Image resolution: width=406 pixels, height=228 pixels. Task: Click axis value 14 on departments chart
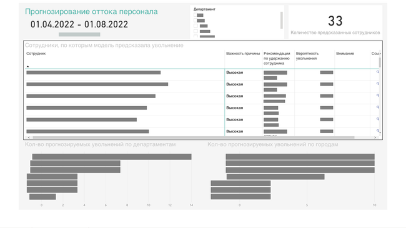tap(191, 205)
